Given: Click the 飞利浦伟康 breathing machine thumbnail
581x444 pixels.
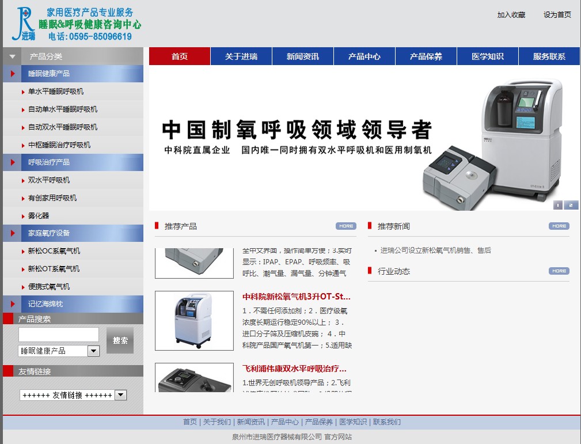Looking at the screenshot, I should [194, 377].
